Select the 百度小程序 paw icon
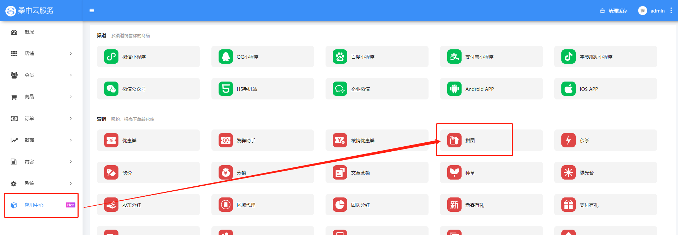 tap(340, 57)
